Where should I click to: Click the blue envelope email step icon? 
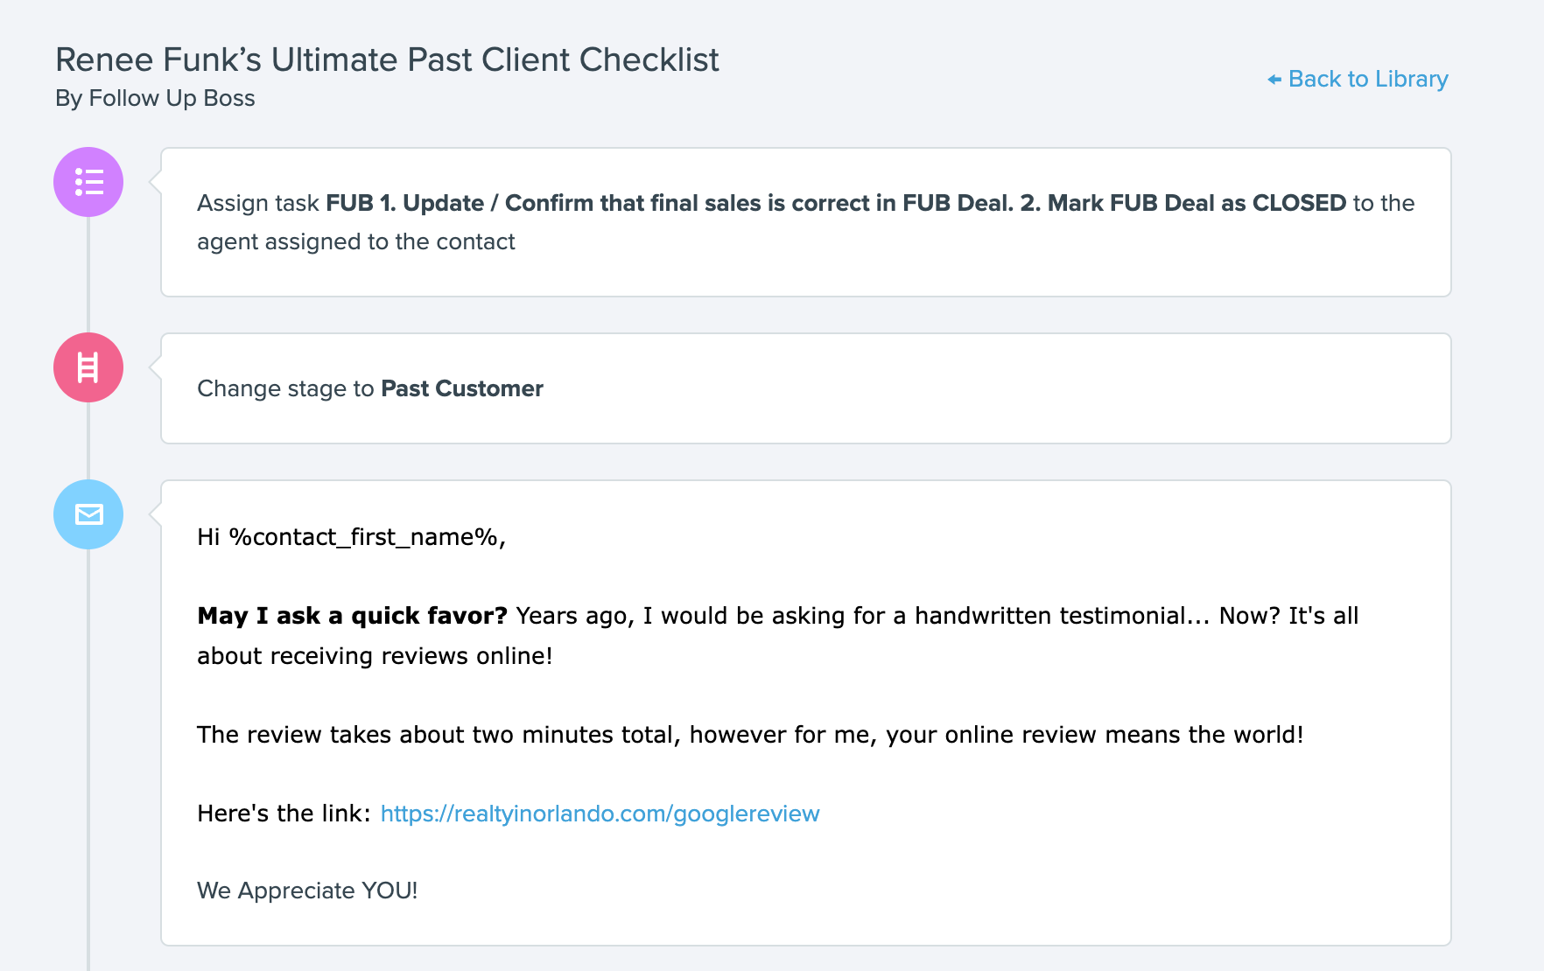[88, 514]
